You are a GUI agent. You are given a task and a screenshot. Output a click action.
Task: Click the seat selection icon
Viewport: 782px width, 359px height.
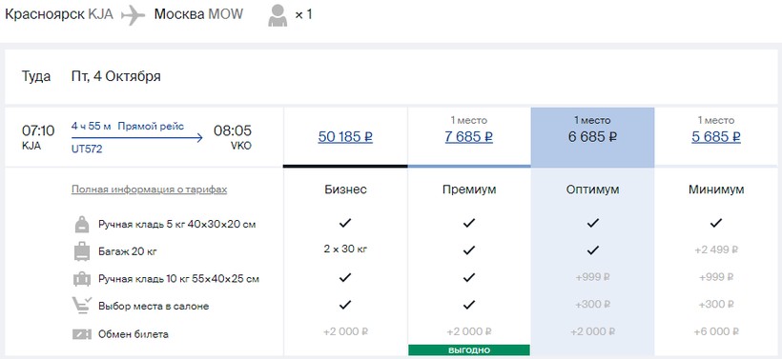[82, 306]
